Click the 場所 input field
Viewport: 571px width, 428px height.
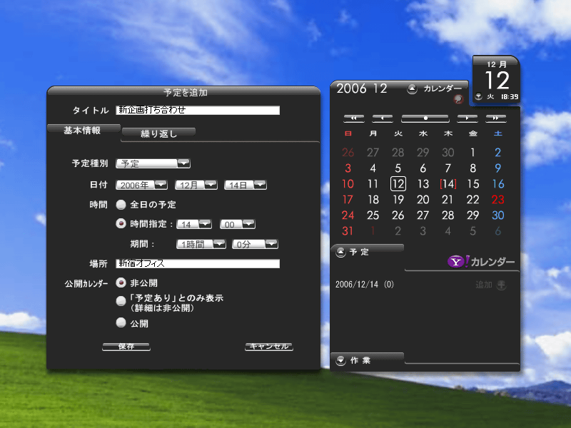pyautogui.click(x=198, y=263)
